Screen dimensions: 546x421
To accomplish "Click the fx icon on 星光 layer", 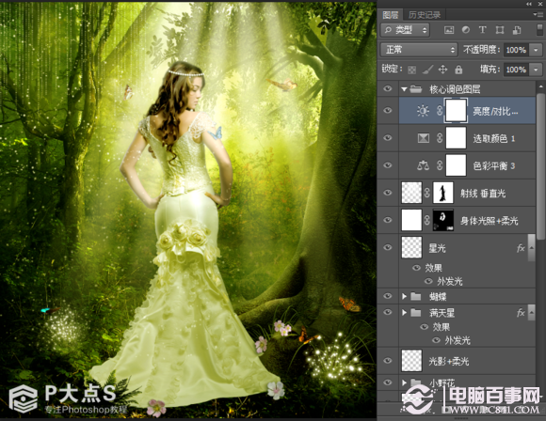I will pos(521,248).
